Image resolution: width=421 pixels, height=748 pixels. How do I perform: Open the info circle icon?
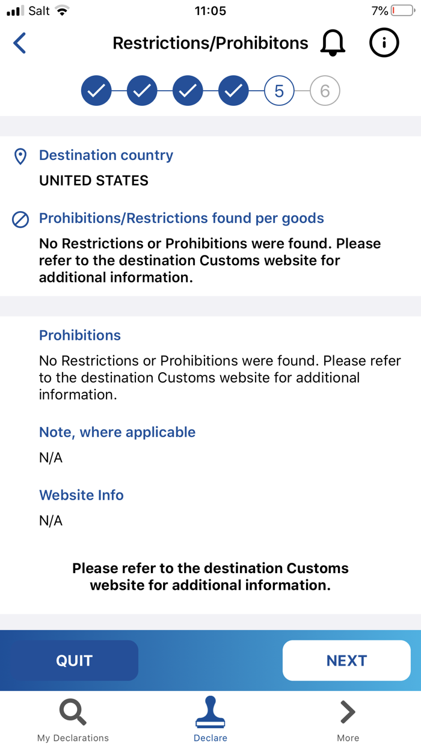click(384, 43)
